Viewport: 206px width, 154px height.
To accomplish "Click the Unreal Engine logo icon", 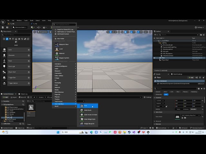I will [3, 22].
